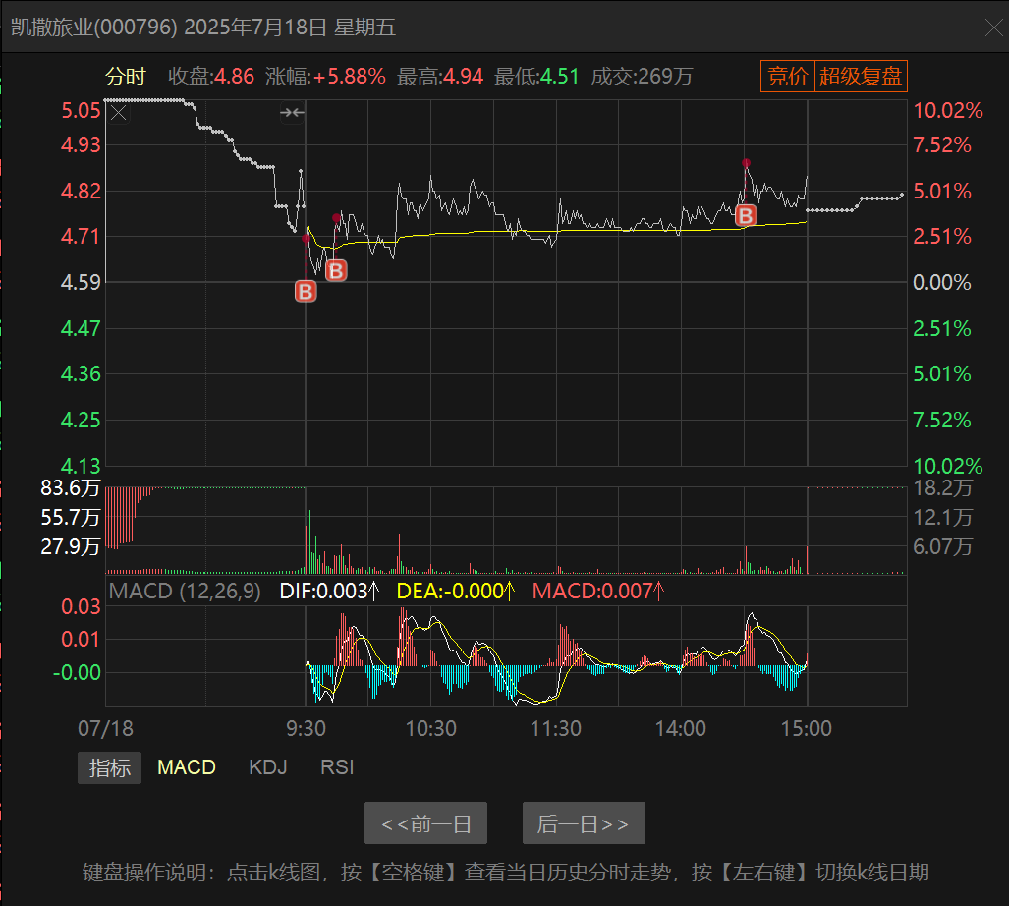Open the 竞价 auction view
Viewport: 1009px width, 906px height.
[788, 76]
